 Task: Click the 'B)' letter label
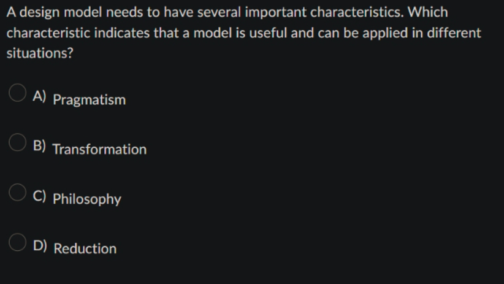coord(39,146)
